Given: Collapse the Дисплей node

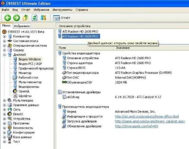Looking at the screenshot, I should 4,55.
